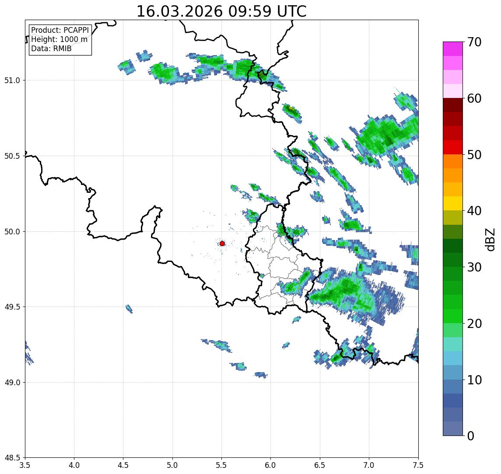Click longitude axis label 6.5
Image resolution: width=501 pixels, height=474 pixels.
(x=320, y=465)
